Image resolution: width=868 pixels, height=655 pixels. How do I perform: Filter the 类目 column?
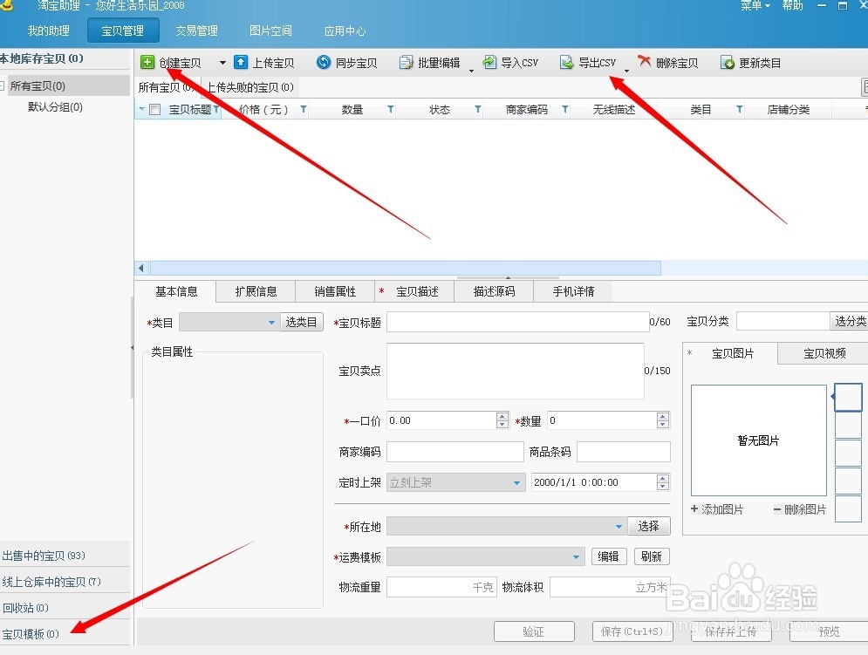739,109
